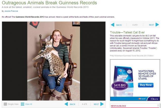
Task: Click the photo of woman holding cat
Action: 54,61
